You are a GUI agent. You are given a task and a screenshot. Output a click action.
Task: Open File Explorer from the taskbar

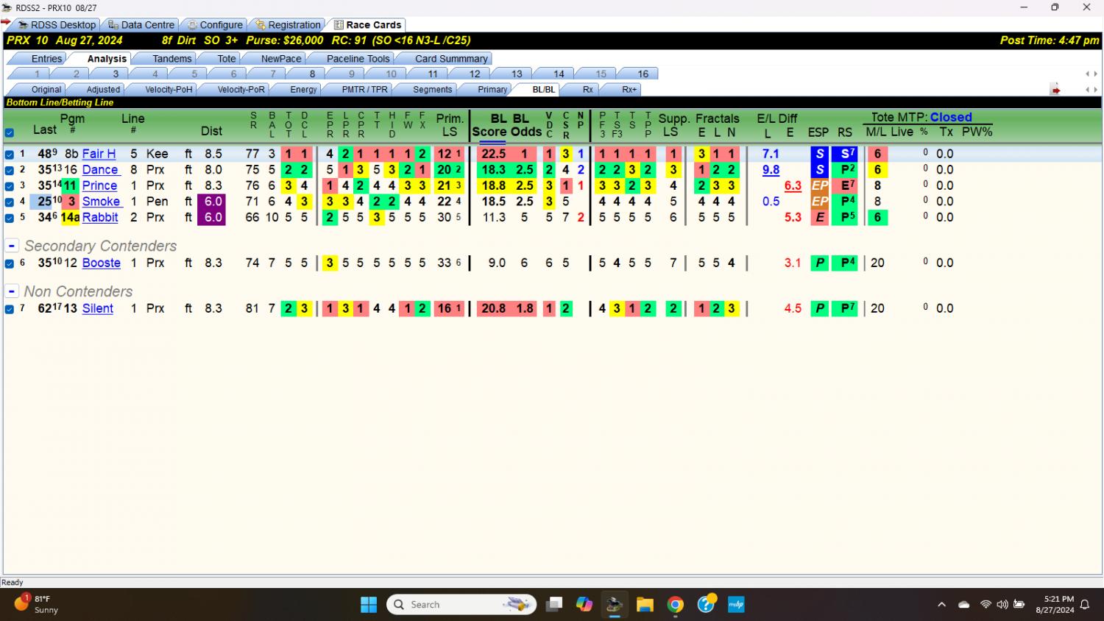coord(645,605)
